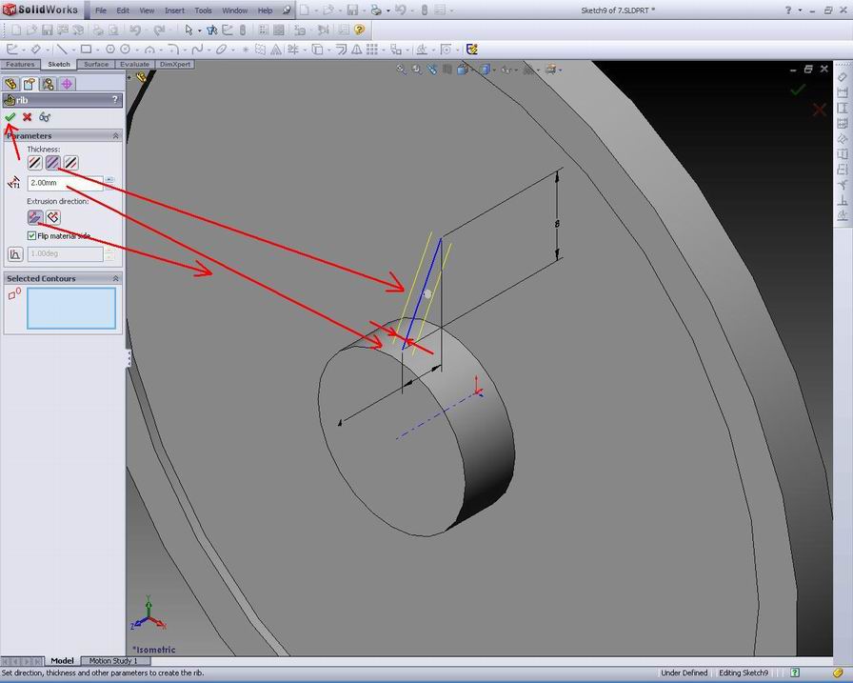This screenshot has height=683, width=853.
Task: Select the Parallel to Sketch extrusion direction icon
Action: [x=35, y=217]
